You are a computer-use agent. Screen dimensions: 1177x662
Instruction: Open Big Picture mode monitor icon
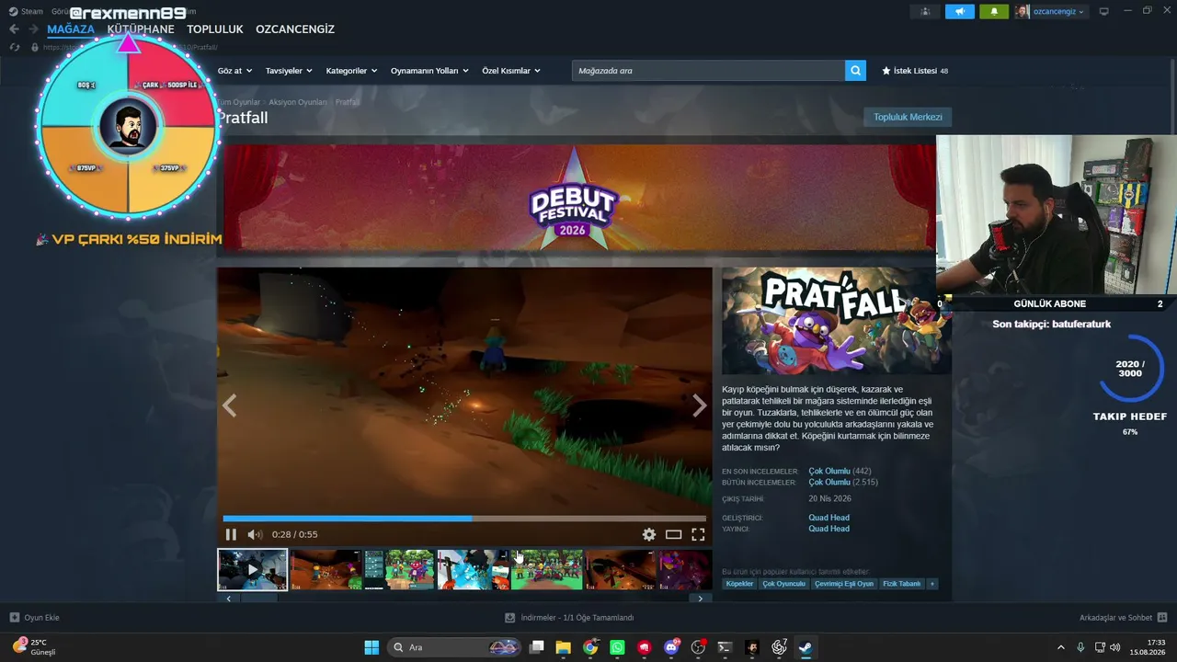click(1104, 12)
